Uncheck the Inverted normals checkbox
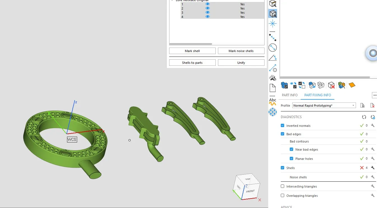The width and height of the screenshot is (377, 208). point(282,126)
